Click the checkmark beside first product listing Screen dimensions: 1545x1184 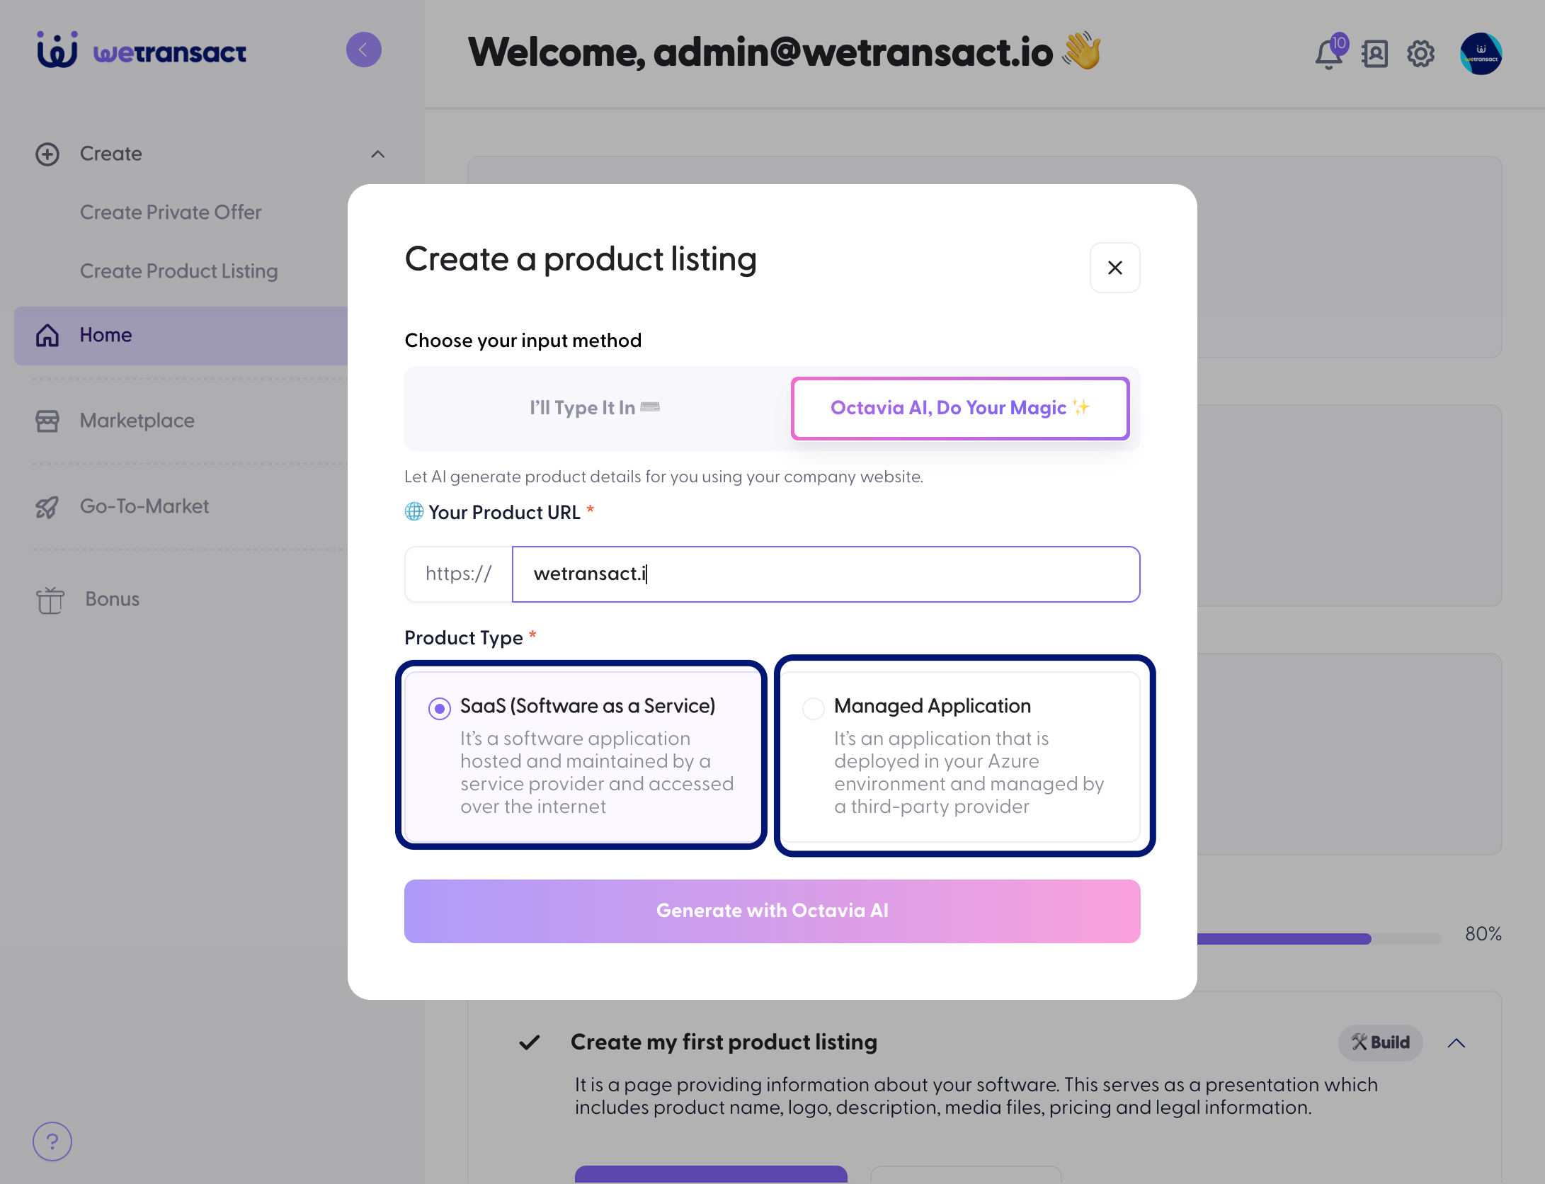click(530, 1042)
